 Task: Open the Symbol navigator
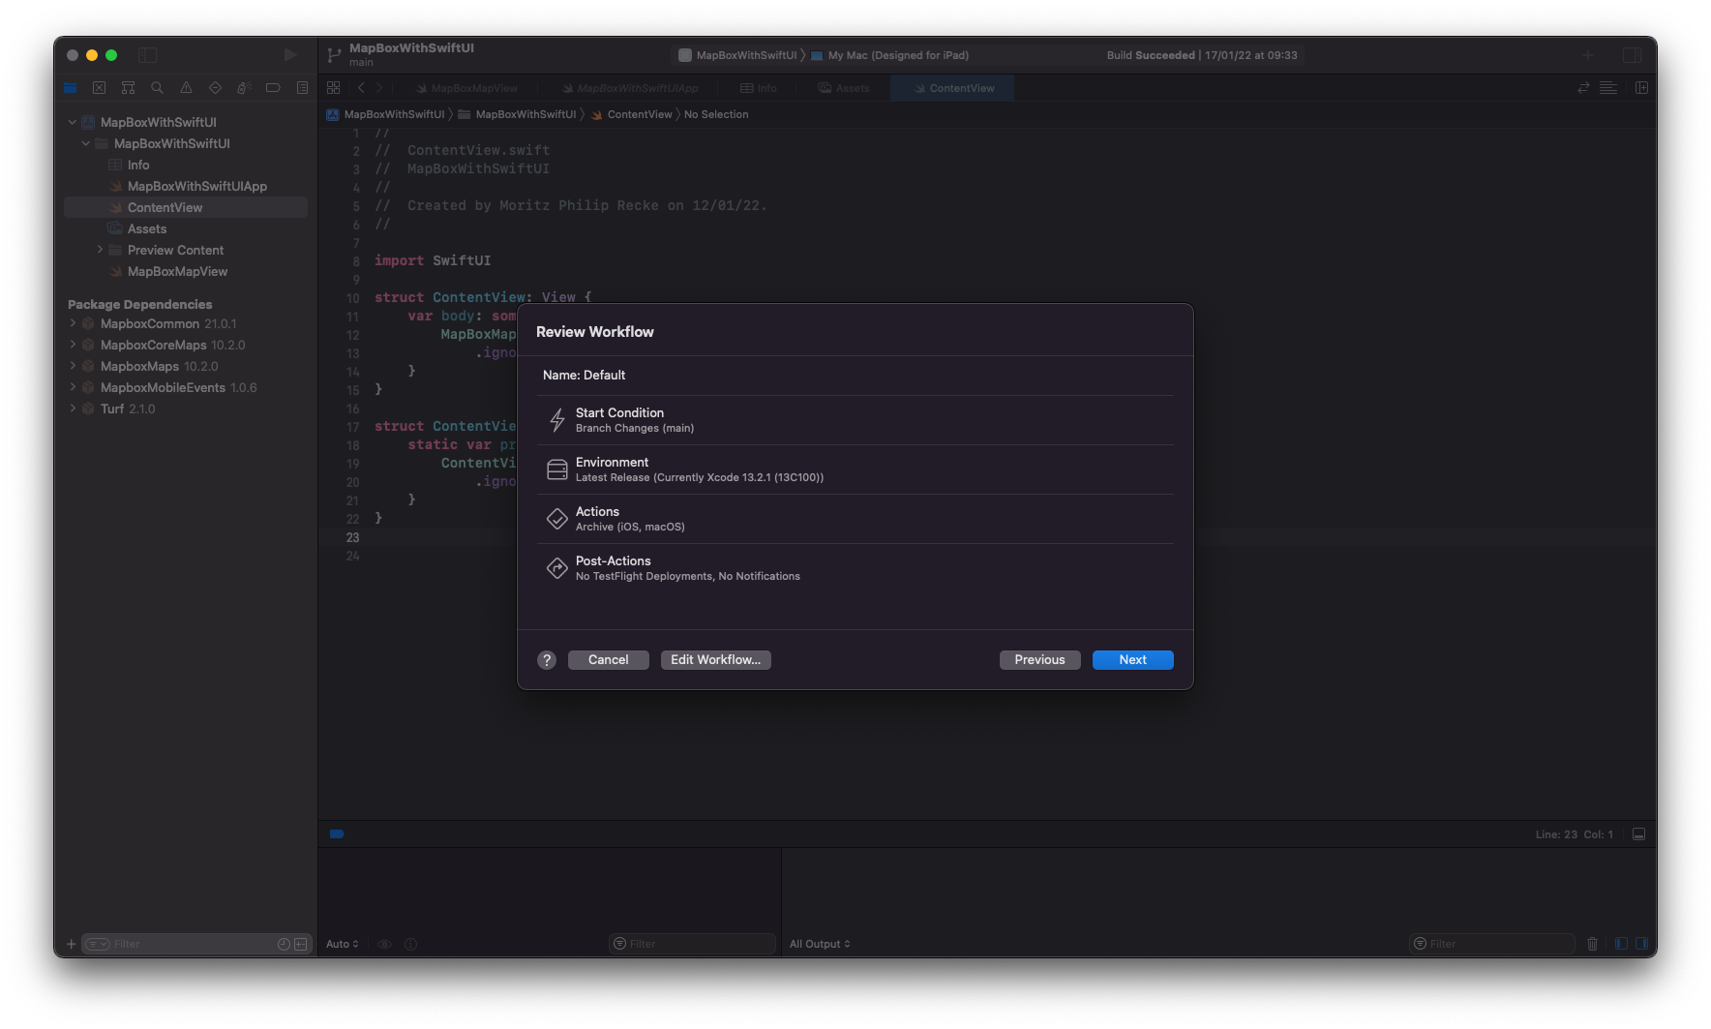click(128, 88)
